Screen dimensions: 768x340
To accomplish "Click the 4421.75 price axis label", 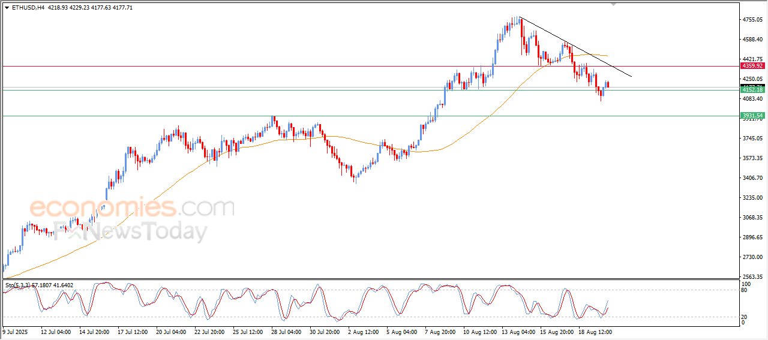I will pyautogui.click(x=754, y=59).
